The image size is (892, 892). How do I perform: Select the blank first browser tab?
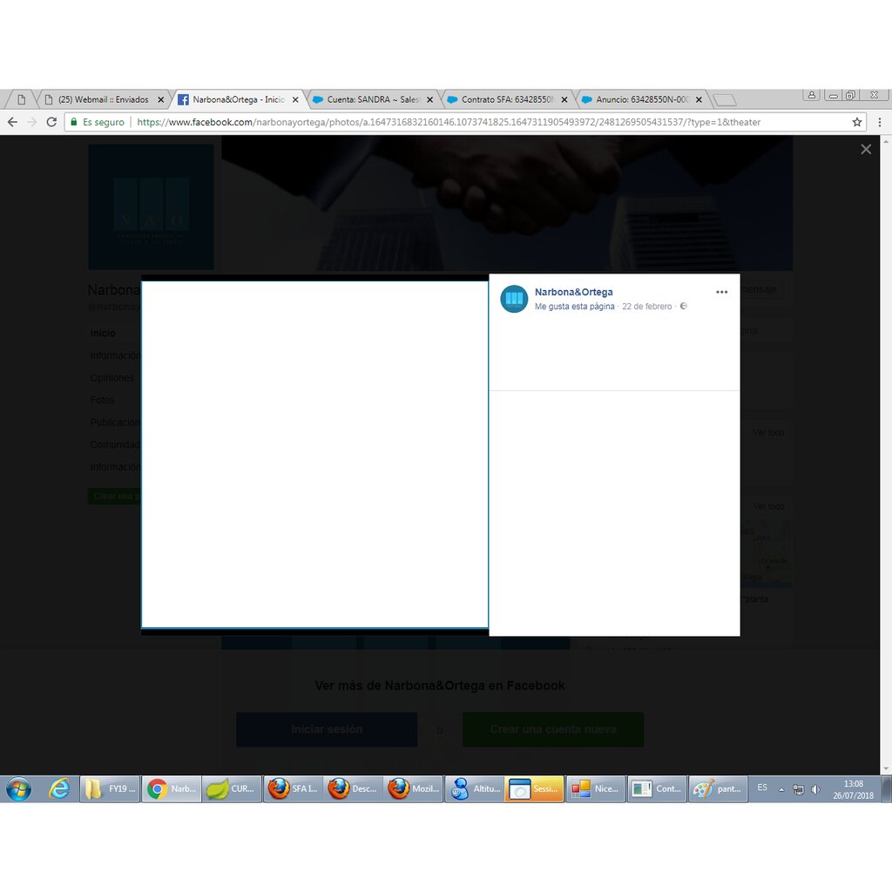pos(21,99)
